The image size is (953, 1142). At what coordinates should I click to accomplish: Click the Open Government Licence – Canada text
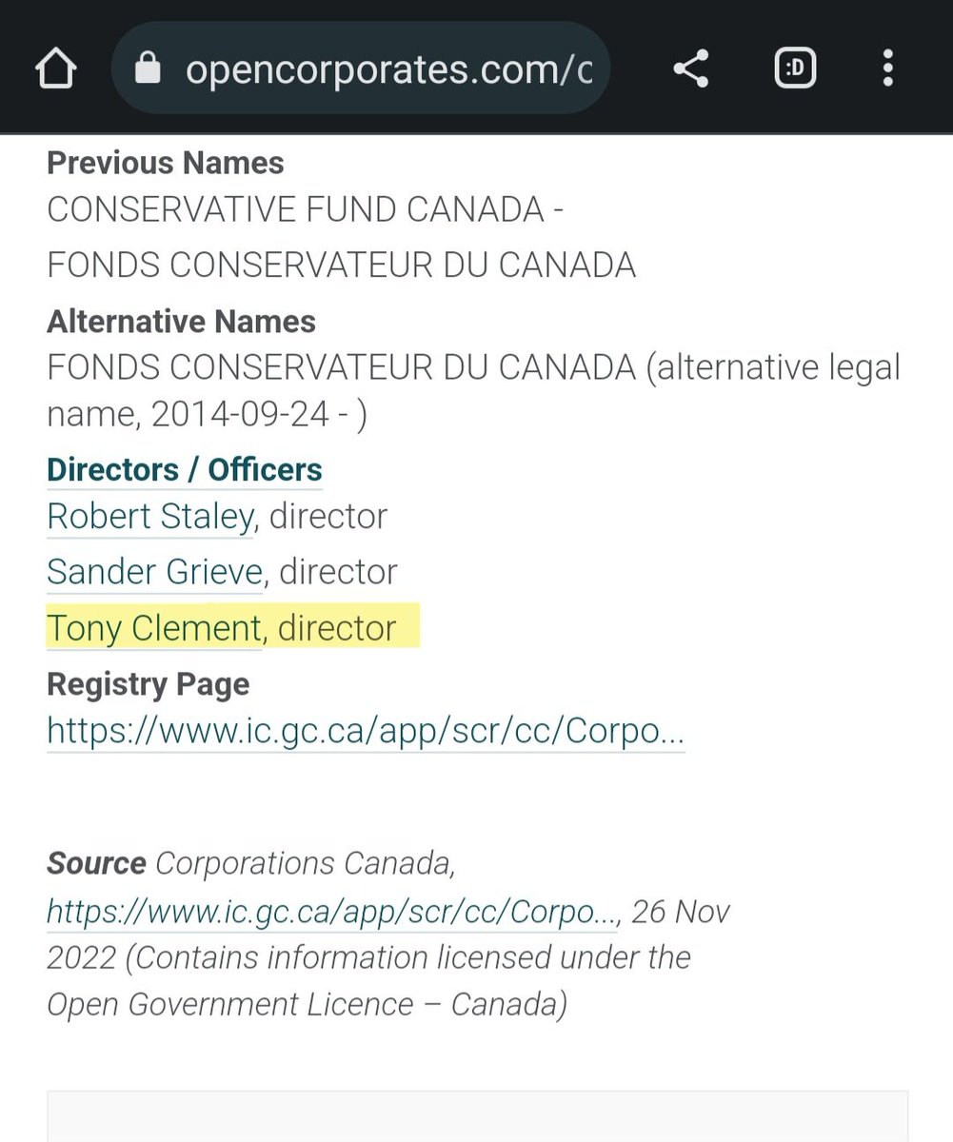[x=307, y=1004]
